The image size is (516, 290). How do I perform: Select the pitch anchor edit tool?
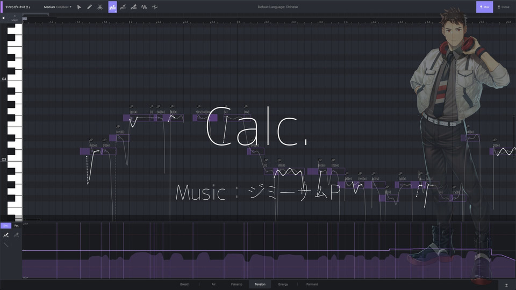click(123, 7)
